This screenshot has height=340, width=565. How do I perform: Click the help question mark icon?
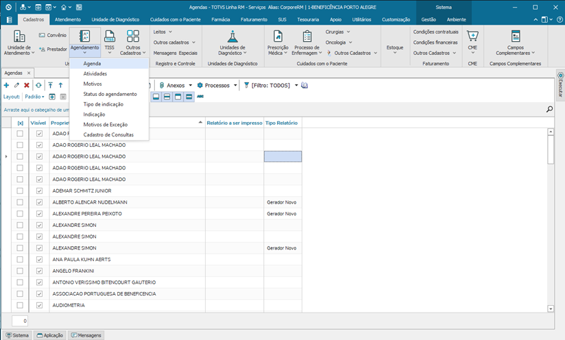(560, 19)
